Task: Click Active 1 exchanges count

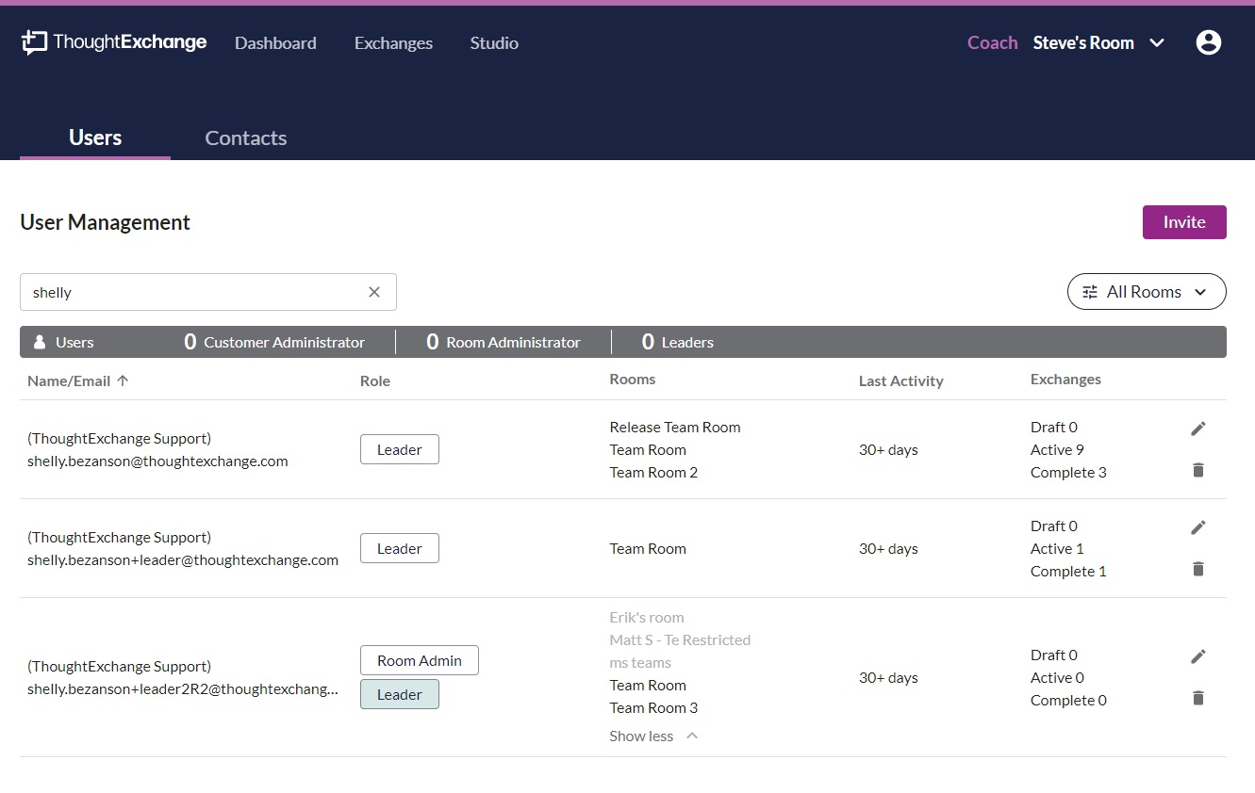Action: pos(1057,548)
